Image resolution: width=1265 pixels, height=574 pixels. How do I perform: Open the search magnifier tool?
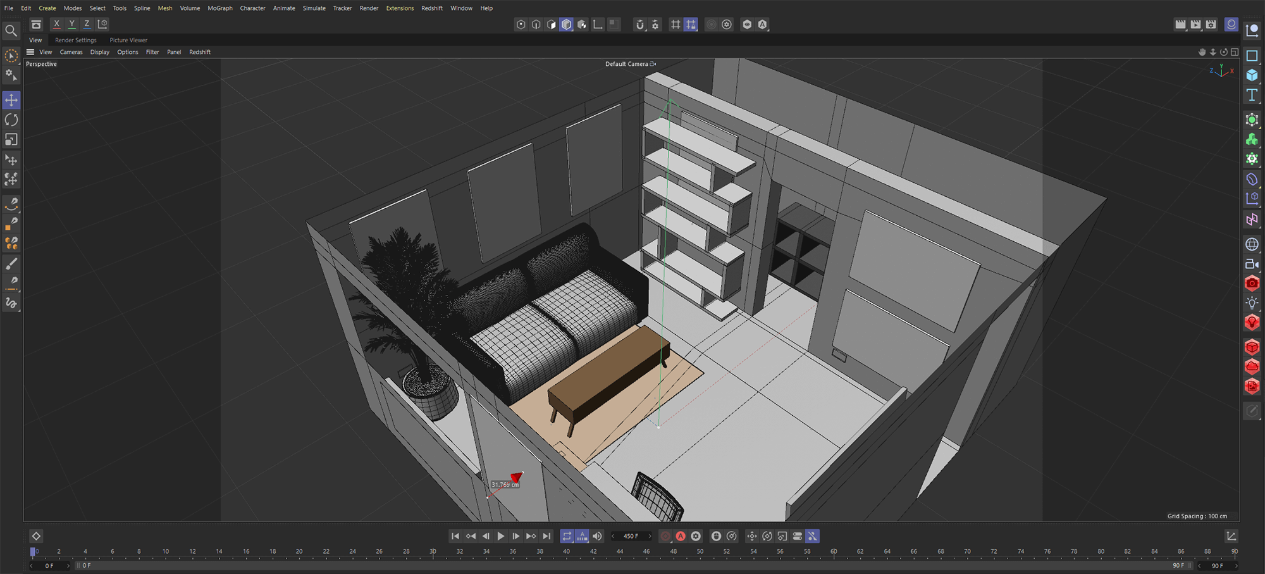(11, 30)
